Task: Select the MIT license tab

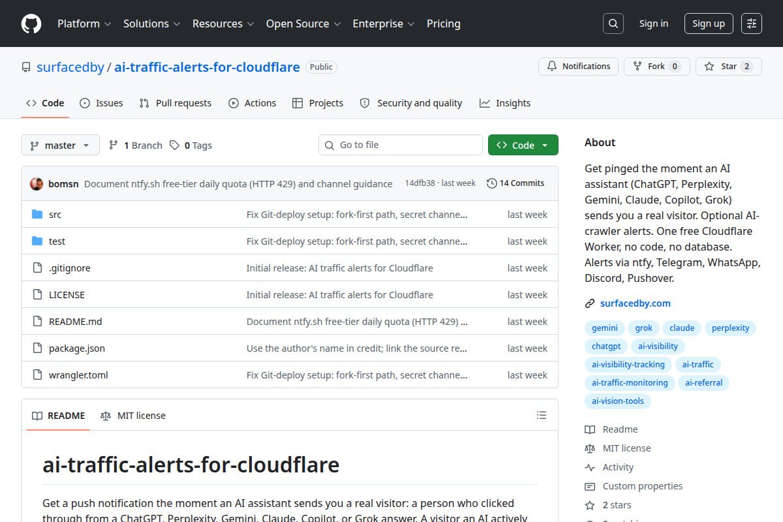Action: click(x=133, y=416)
